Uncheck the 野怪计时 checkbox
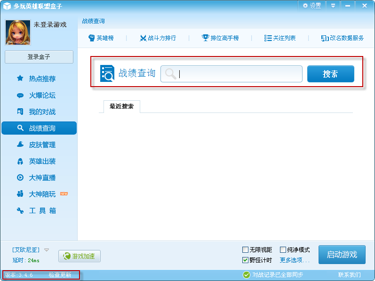Screen dimensions: 375x281 click(245, 260)
